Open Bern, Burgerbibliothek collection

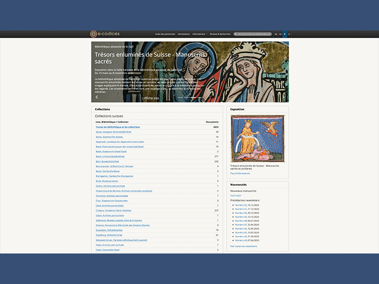click(x=107, y=162)
